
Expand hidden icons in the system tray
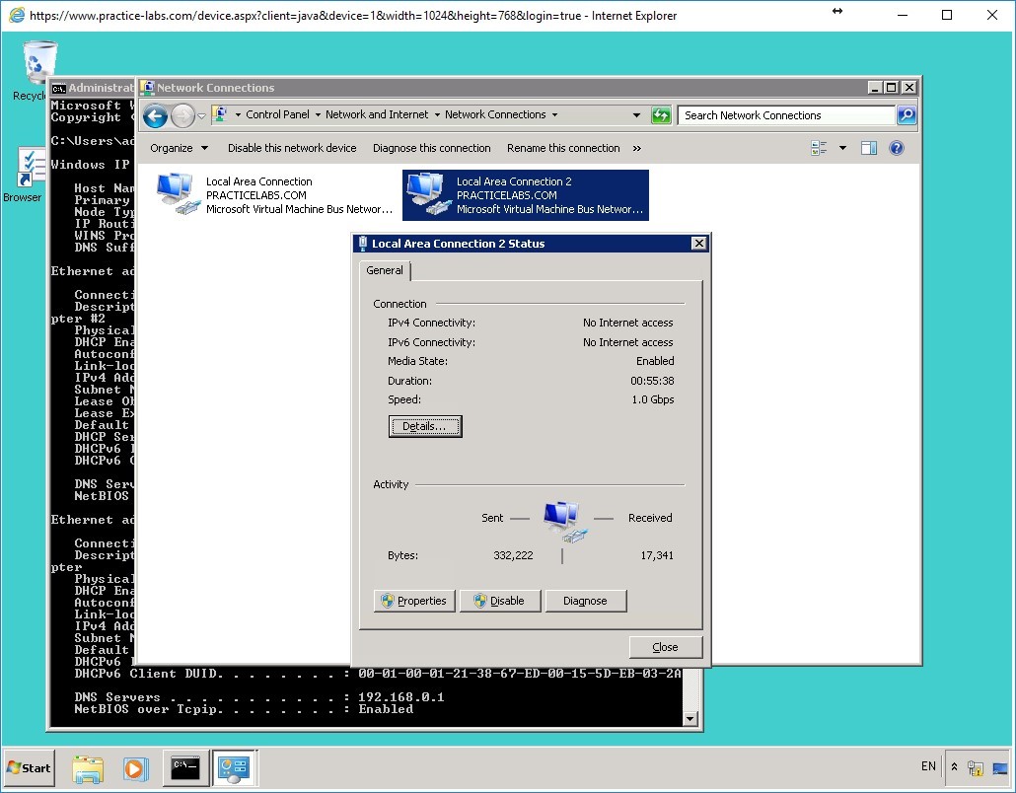pos(952,767)
